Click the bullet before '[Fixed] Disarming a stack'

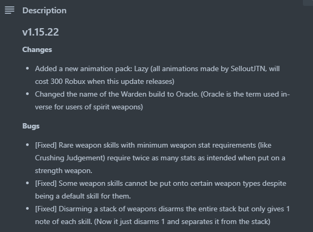click(28, 209)
